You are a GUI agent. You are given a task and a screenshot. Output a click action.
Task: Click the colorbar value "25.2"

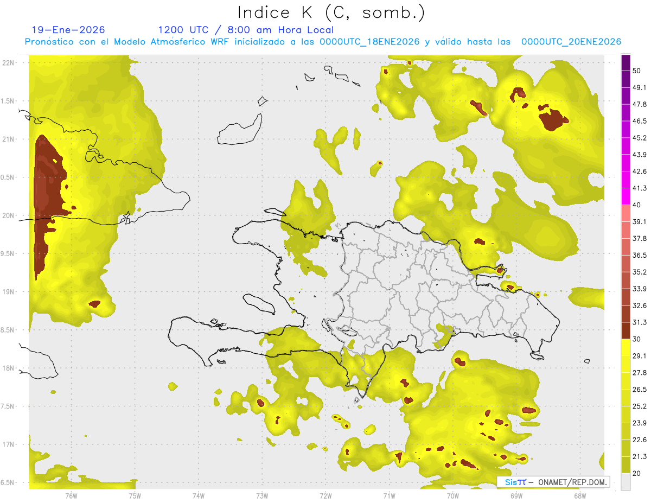tap(640, 406)
